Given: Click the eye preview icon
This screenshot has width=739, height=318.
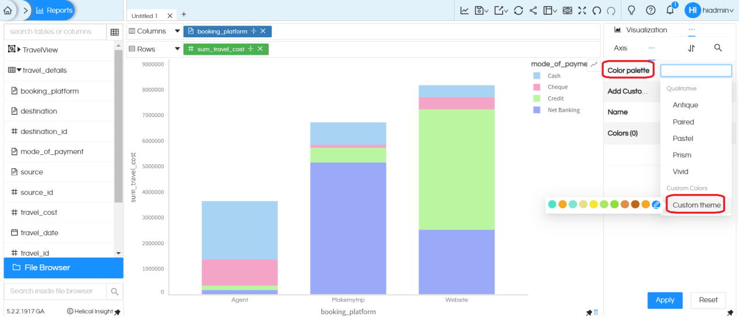Looking at the screenshot, I should 567,10.
